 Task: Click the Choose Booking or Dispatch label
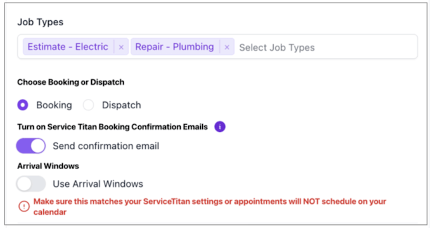70,82
